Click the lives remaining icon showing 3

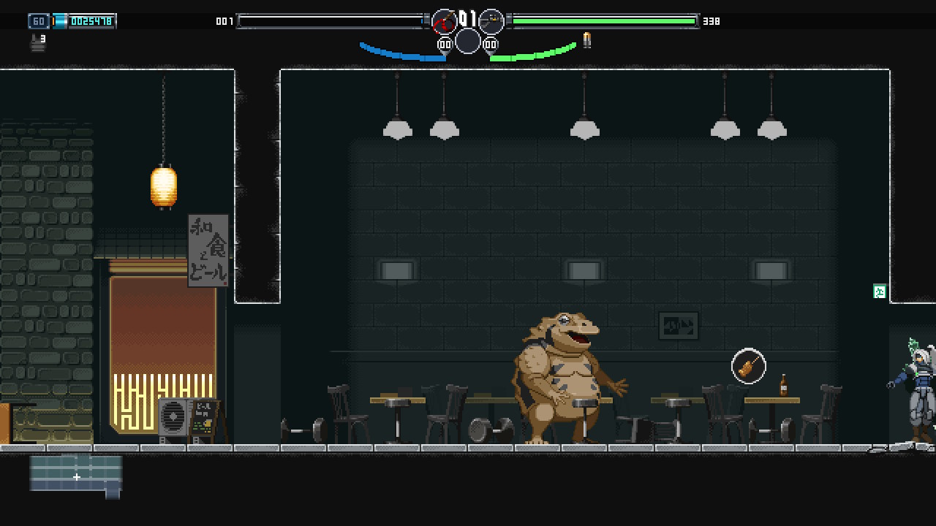pyautogui.click(x=38, y=42)
